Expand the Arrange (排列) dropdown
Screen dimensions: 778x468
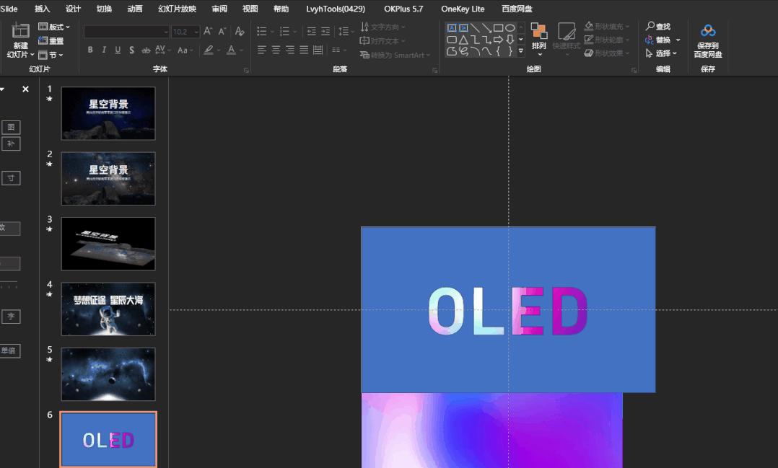coord(539,46)
